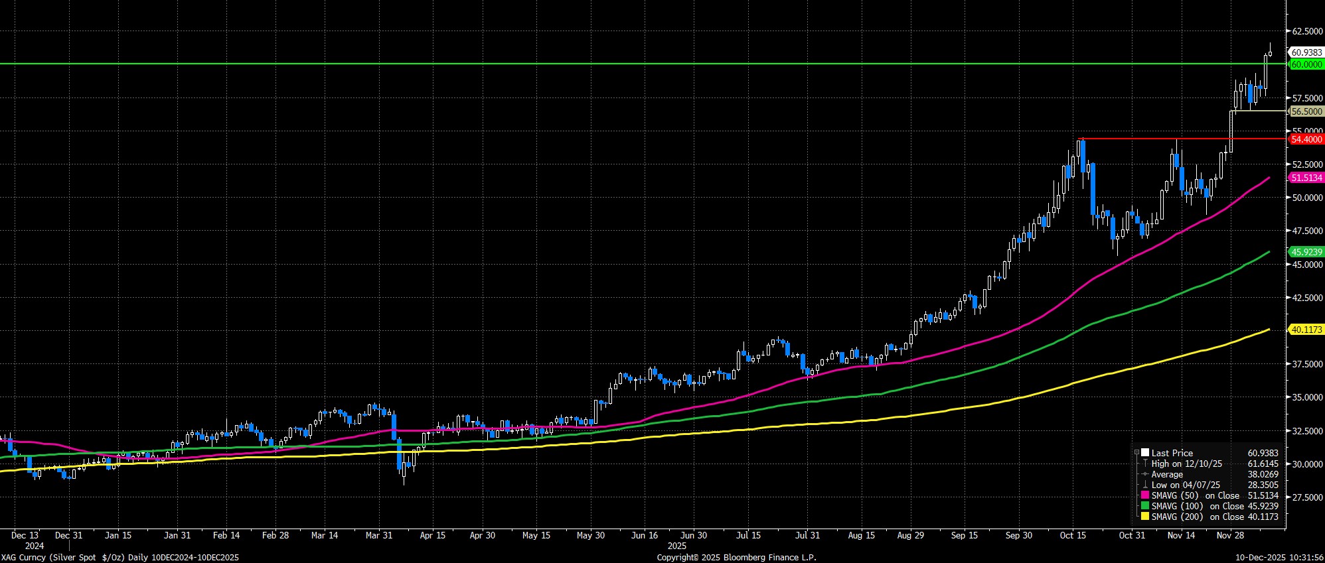The width and height of the screenshot is (1325, 563).
Task: Collapse the legend tree next to Last Price
Action: pyautogui.click(x=1136, y=453)
